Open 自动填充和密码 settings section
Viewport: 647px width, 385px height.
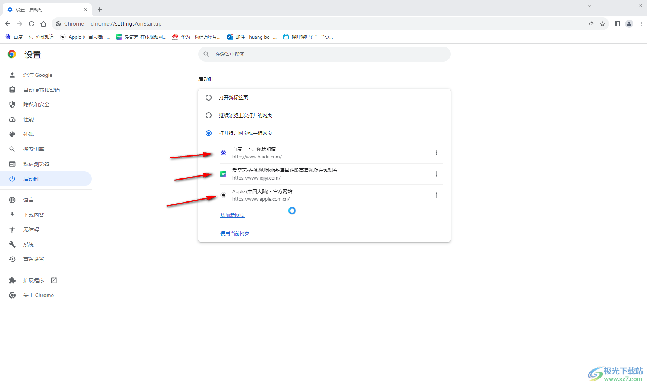coord(41,90)
